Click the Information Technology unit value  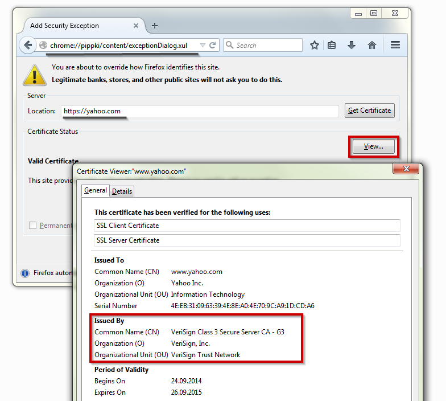(208, 294)
